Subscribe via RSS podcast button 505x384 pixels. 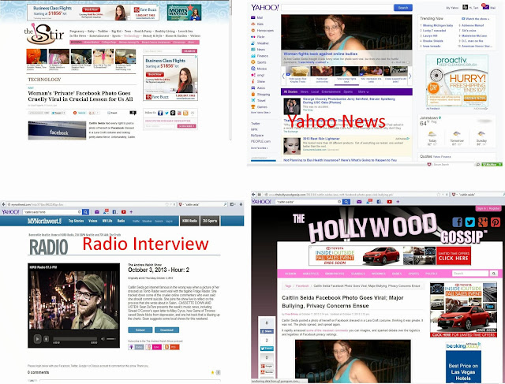click(171, 347)
